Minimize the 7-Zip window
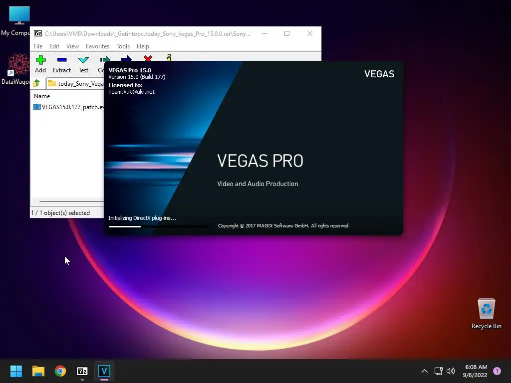This screenshot has width=511, height=383. (264, 33)
